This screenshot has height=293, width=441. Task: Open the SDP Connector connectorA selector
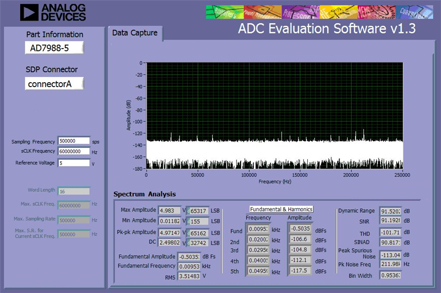click(54, 84)
